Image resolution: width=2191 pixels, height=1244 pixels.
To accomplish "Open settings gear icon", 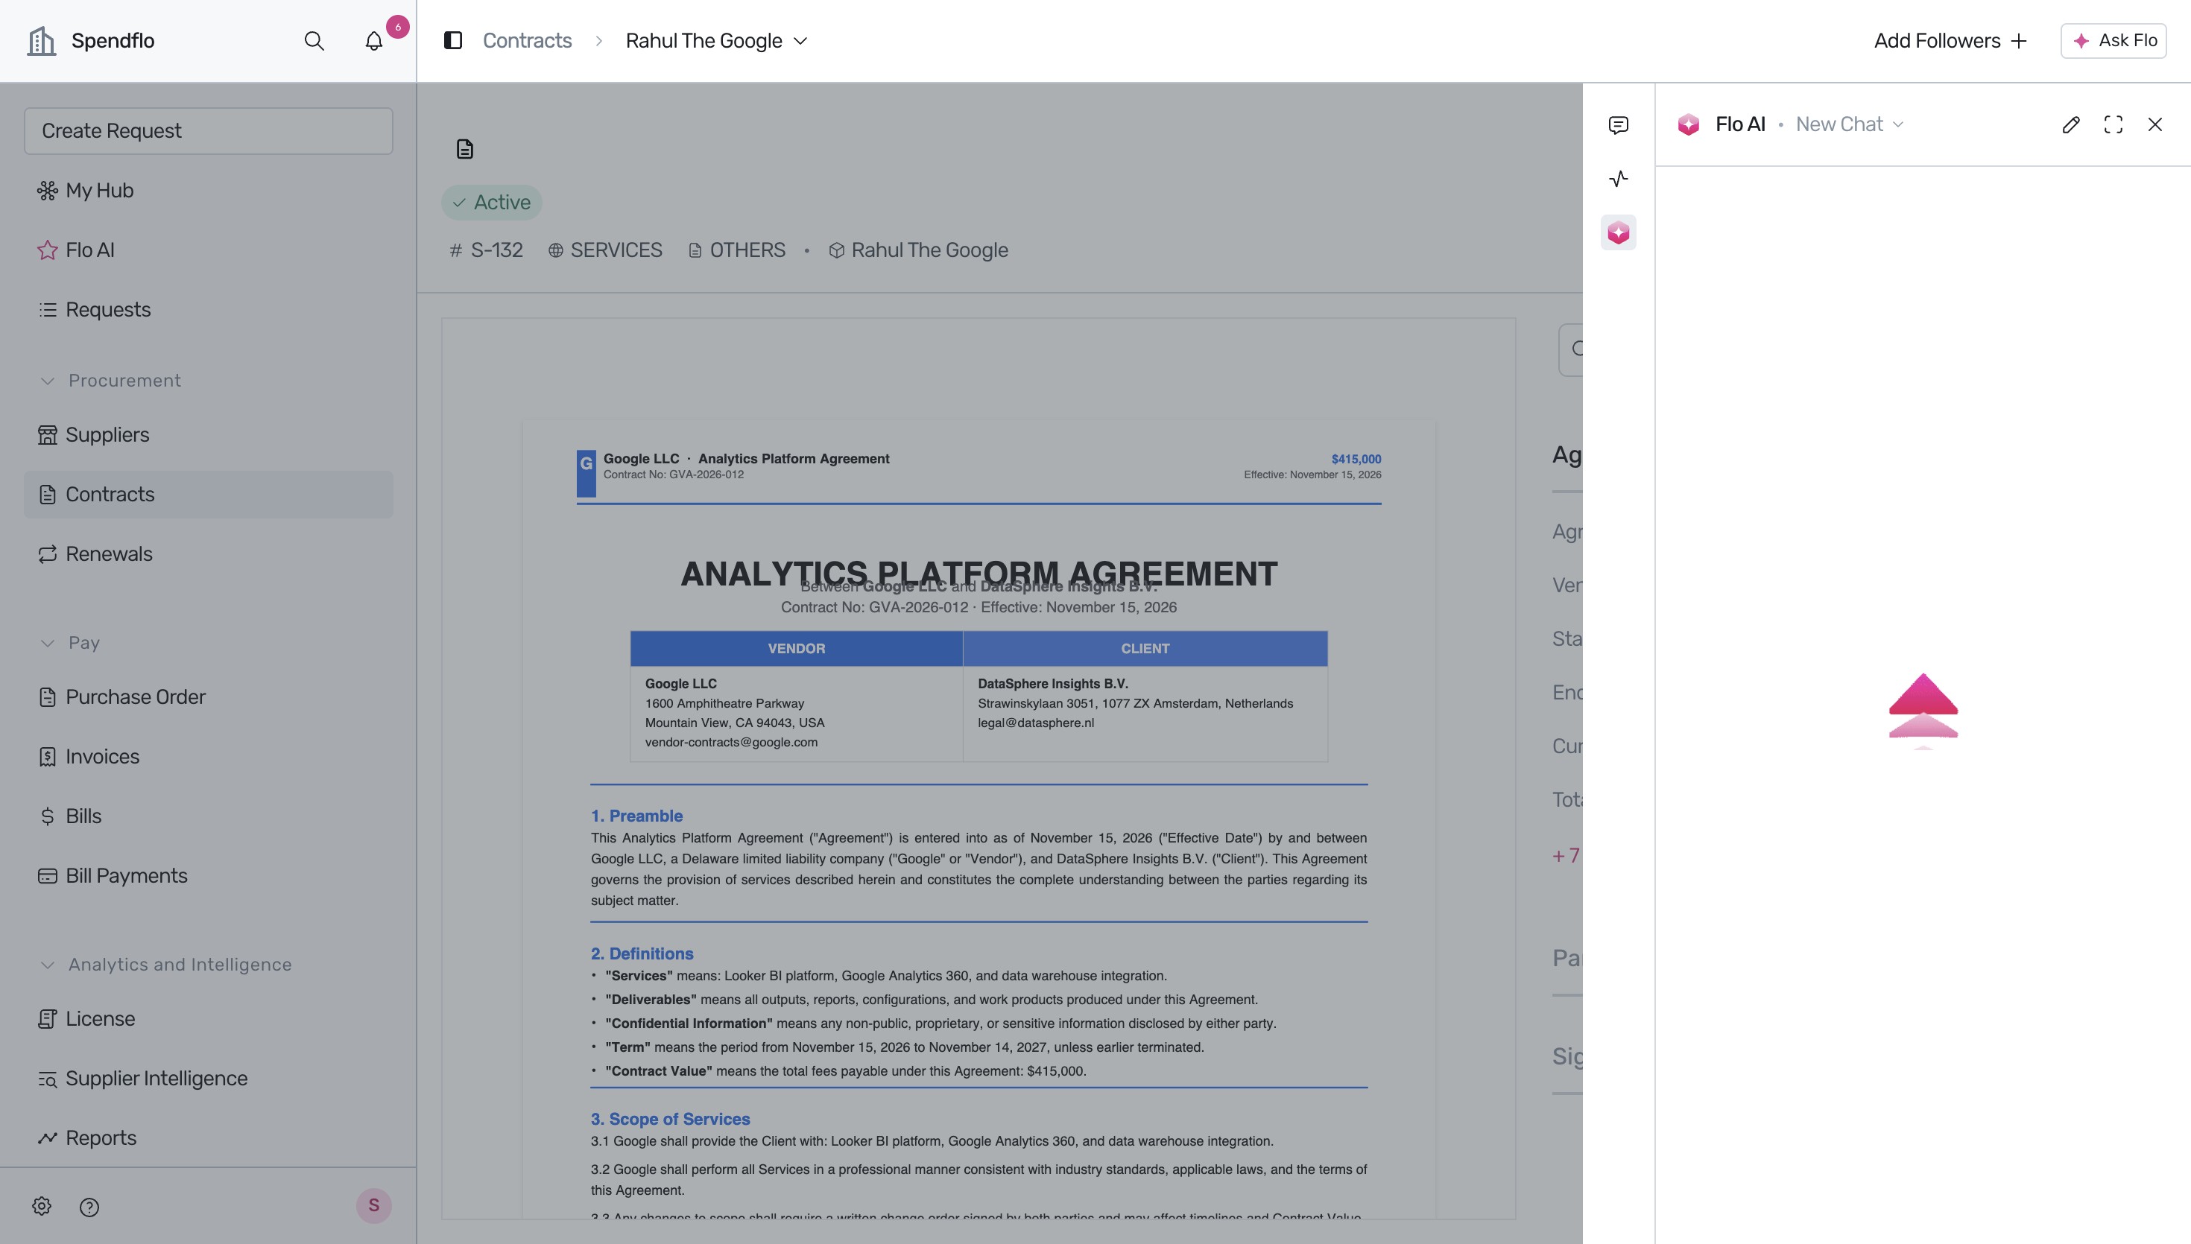I will [x=42, y=1205].
